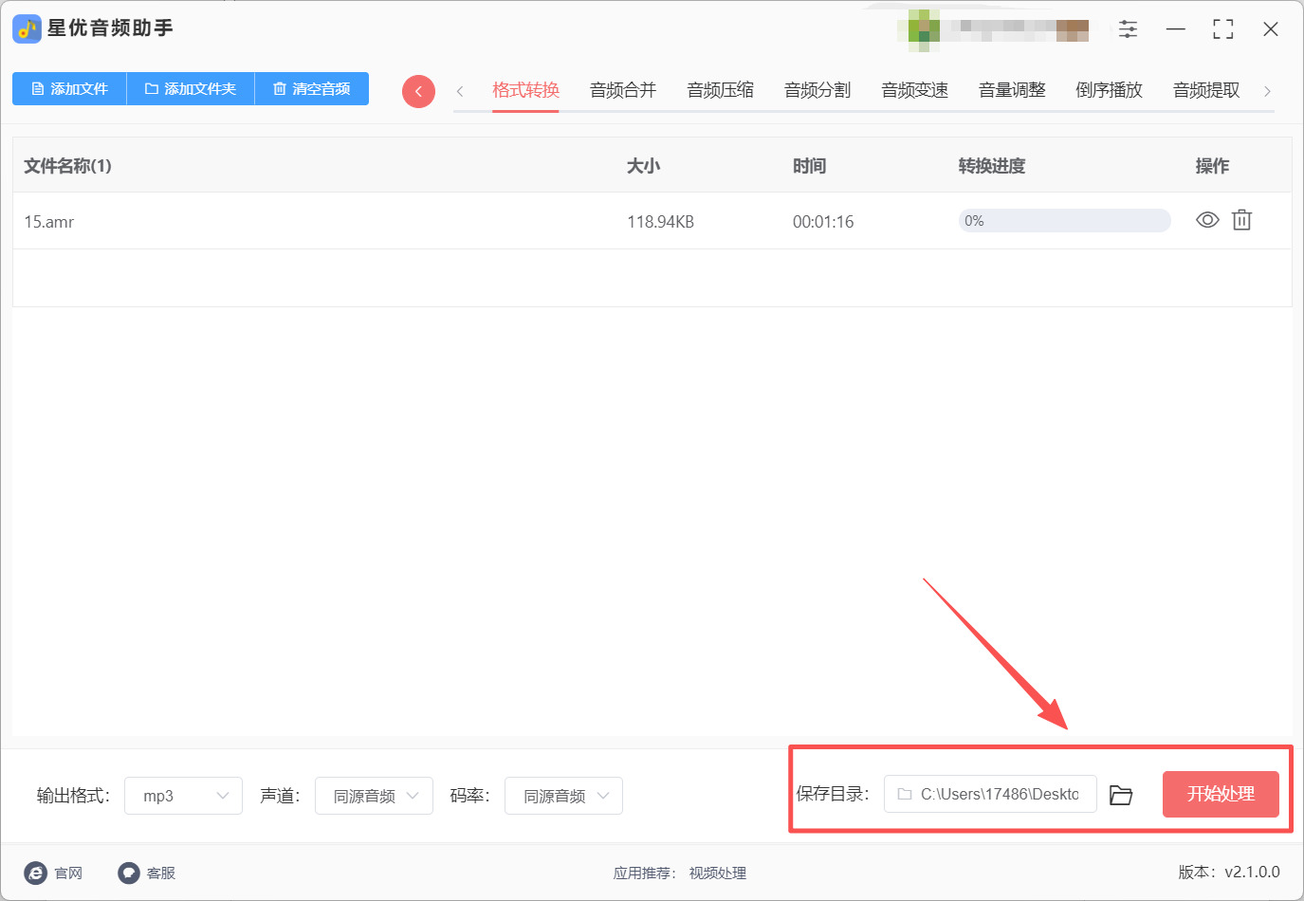The height and width of the screenshot is (901, 1304).
Task: Switch to the 格式转换 tab
Action: click(525, 90)
